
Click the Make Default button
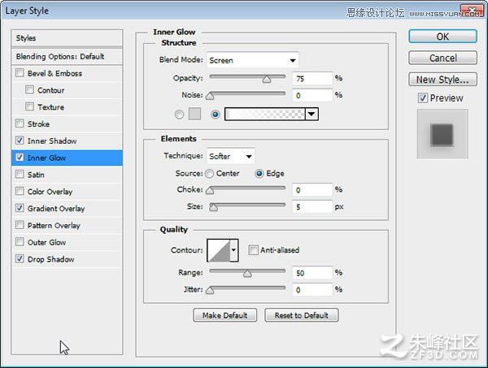pyautogui.click(x=224, y=315)
